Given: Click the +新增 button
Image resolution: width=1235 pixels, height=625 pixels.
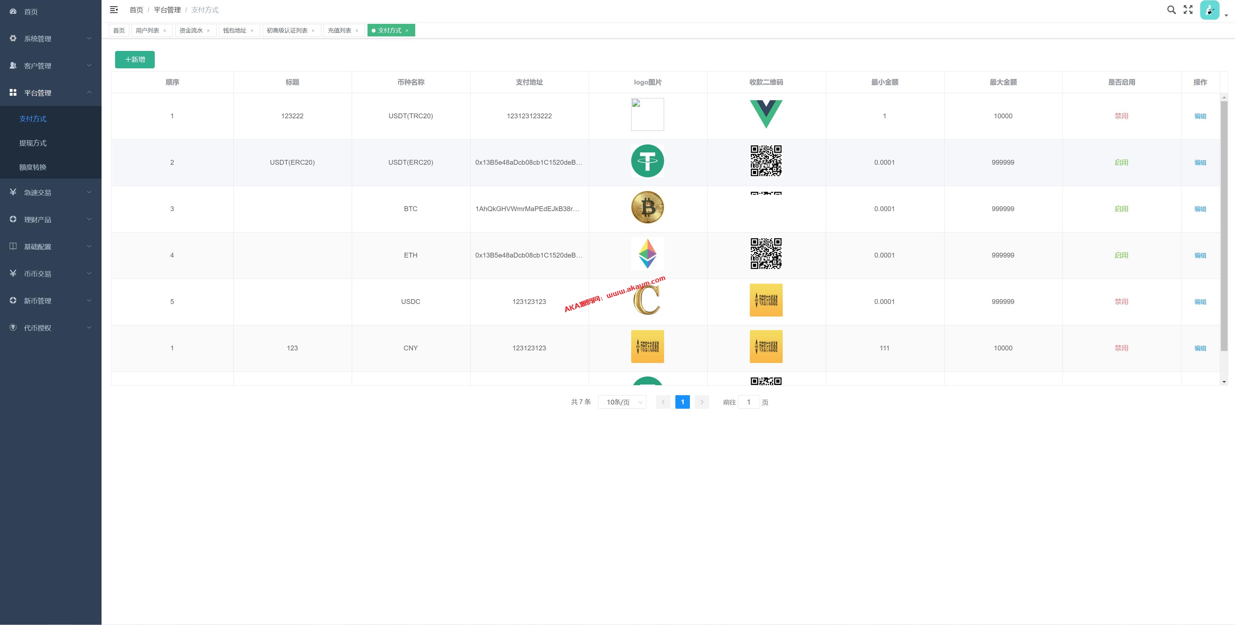Looking at the screenshot, I should [135, 59].
